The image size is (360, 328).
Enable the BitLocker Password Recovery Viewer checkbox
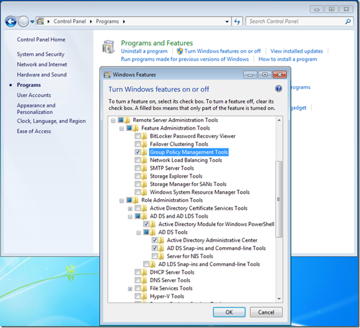point(138,136)
